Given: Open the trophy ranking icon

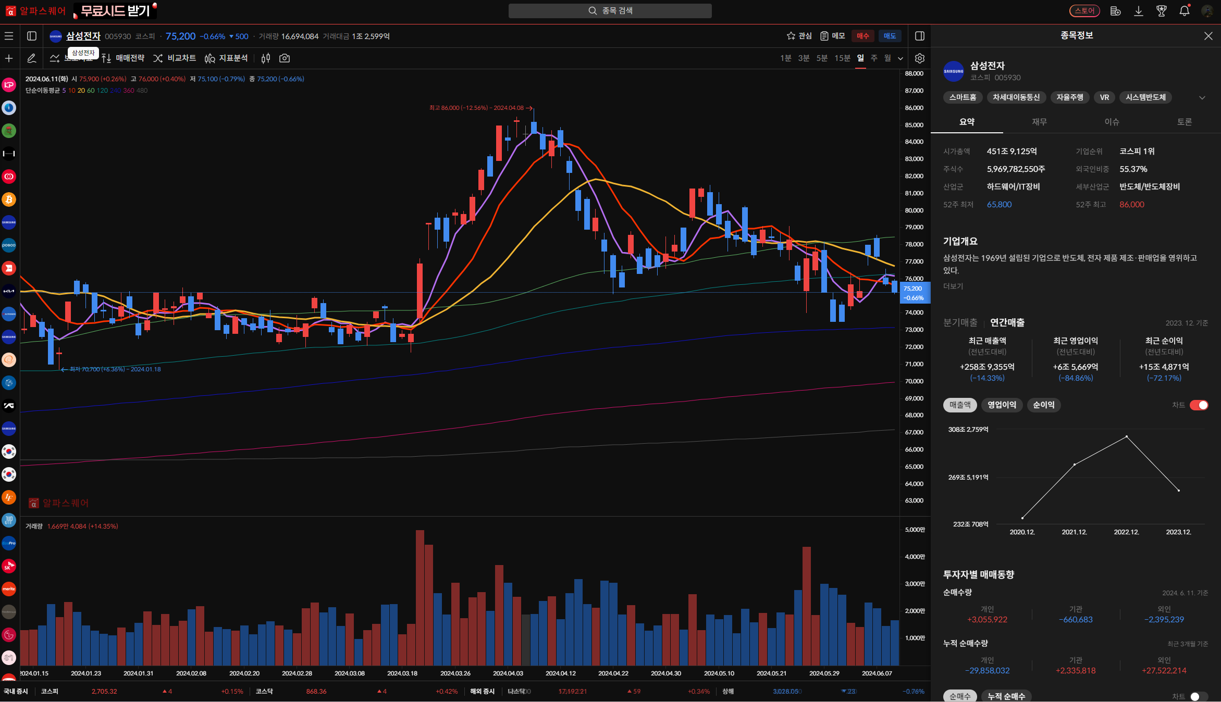Looking at the screenshot, I should click(1162, 11).
